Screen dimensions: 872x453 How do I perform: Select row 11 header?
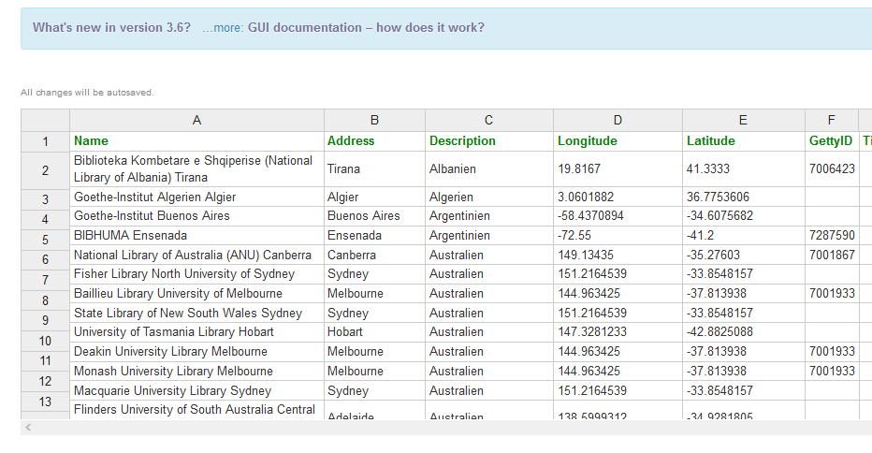45,360
